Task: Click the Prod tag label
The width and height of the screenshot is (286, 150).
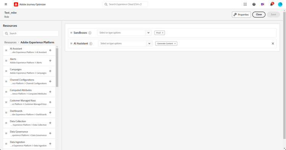Action: click(158, 33)
